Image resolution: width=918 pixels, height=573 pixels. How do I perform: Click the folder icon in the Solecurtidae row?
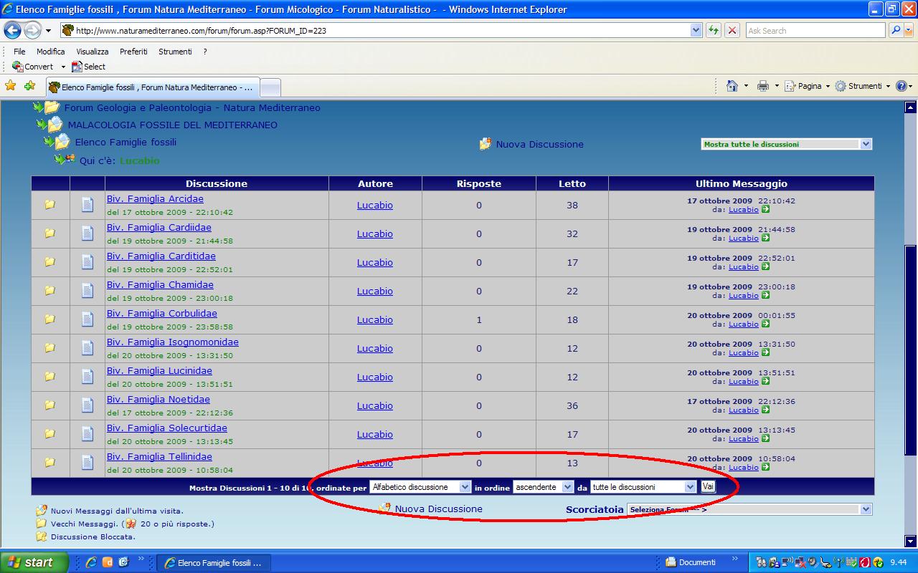click(49, 433)
